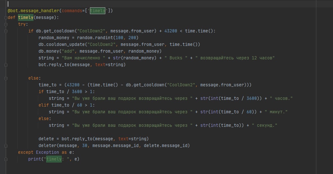The image size is (333, 174).
Task: Click str(int(time_to)) in seconds line
Action: click(x=222, y=126)
